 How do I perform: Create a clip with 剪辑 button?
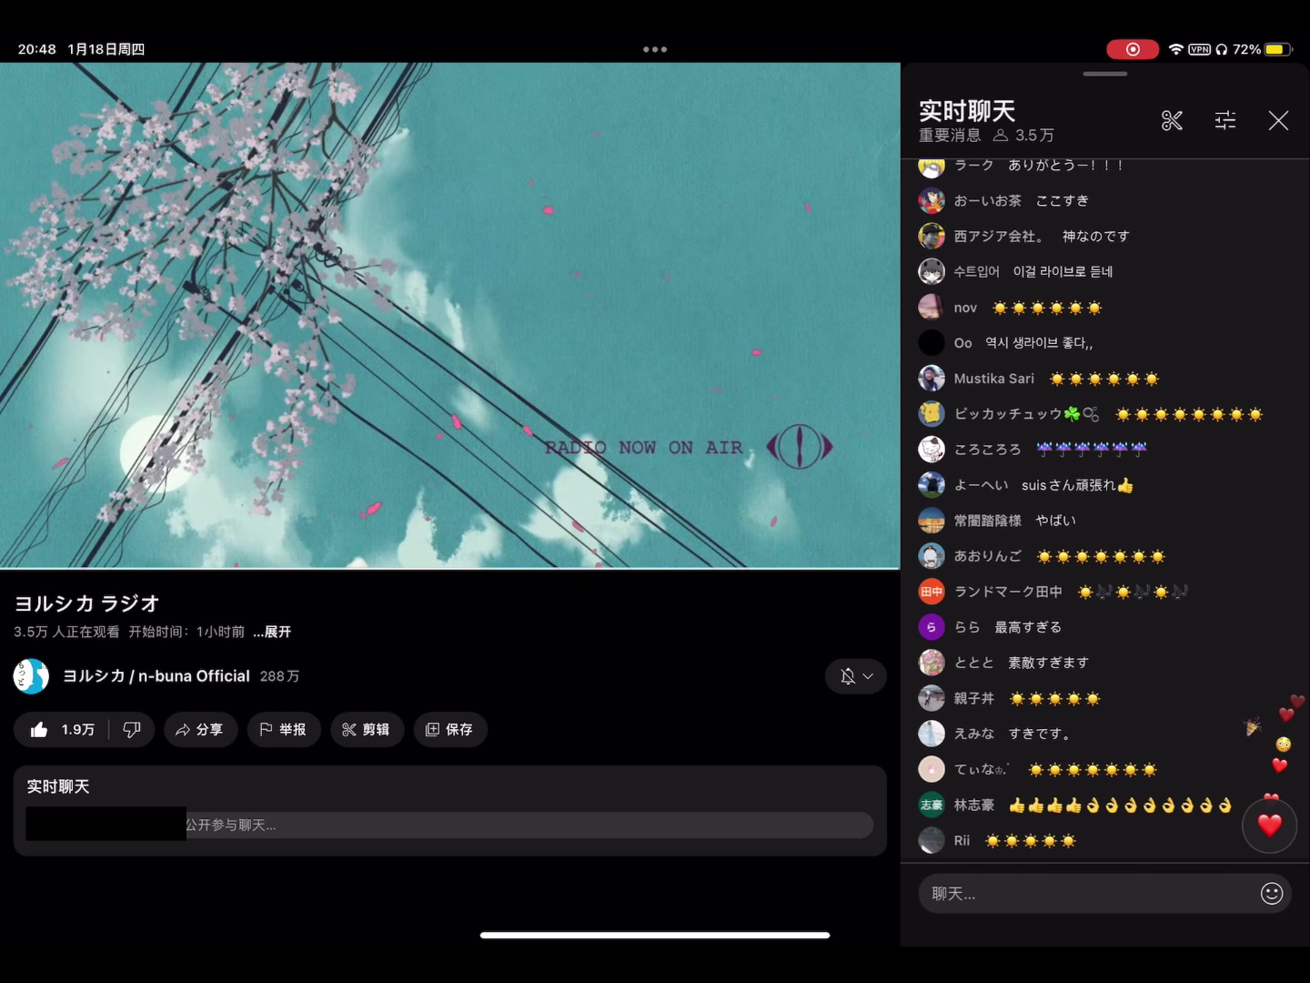tap(367, 729)
